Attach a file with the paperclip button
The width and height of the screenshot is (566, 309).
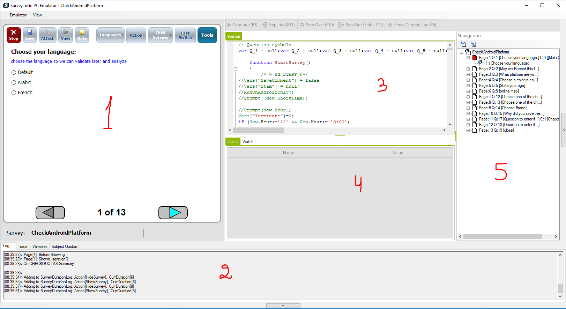[47, 35]
